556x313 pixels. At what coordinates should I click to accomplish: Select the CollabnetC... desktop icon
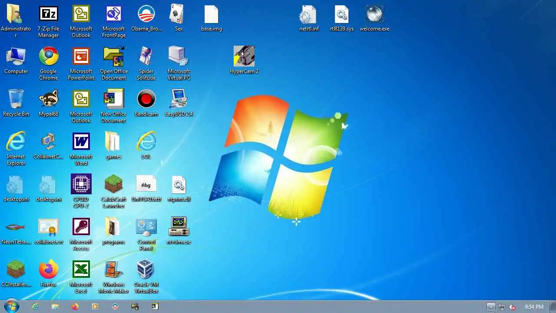coord(48,146)
